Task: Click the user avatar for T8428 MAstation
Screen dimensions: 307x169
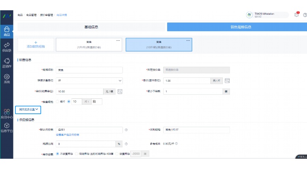Action: (x=249, y=15)
